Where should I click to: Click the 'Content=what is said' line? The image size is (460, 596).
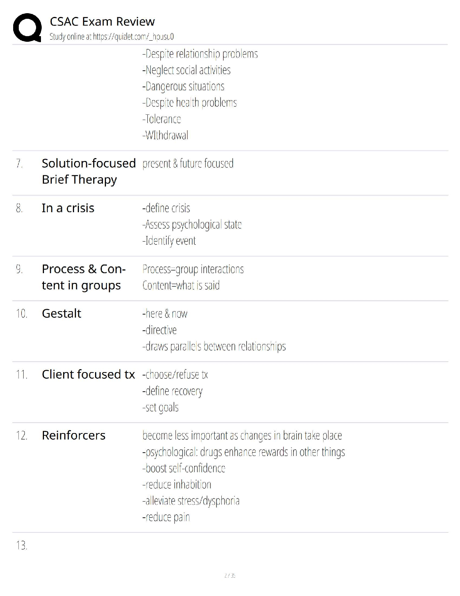[181, 286]
